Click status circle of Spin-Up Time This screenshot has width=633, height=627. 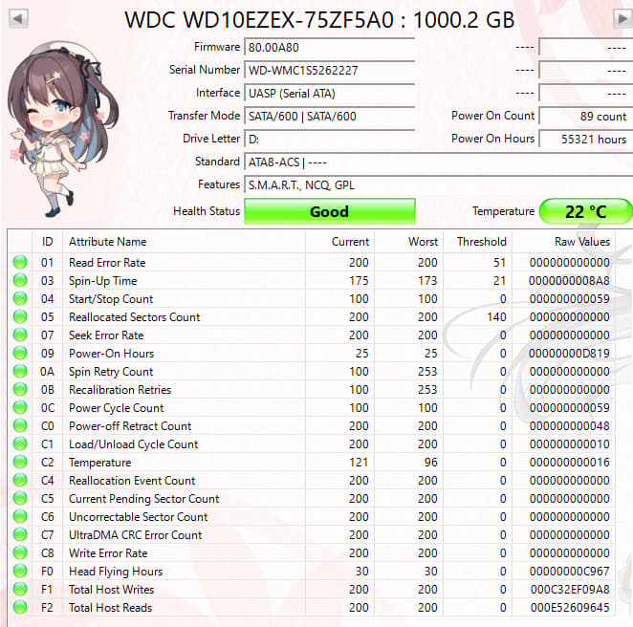coord(20,280)
